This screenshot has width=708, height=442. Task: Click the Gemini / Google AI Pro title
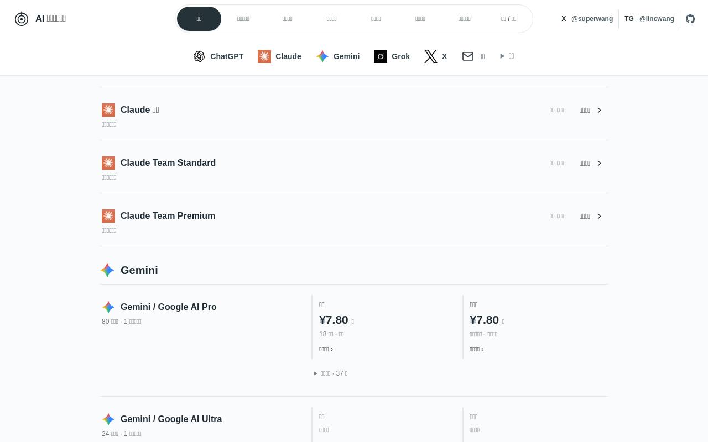[169, 307]
